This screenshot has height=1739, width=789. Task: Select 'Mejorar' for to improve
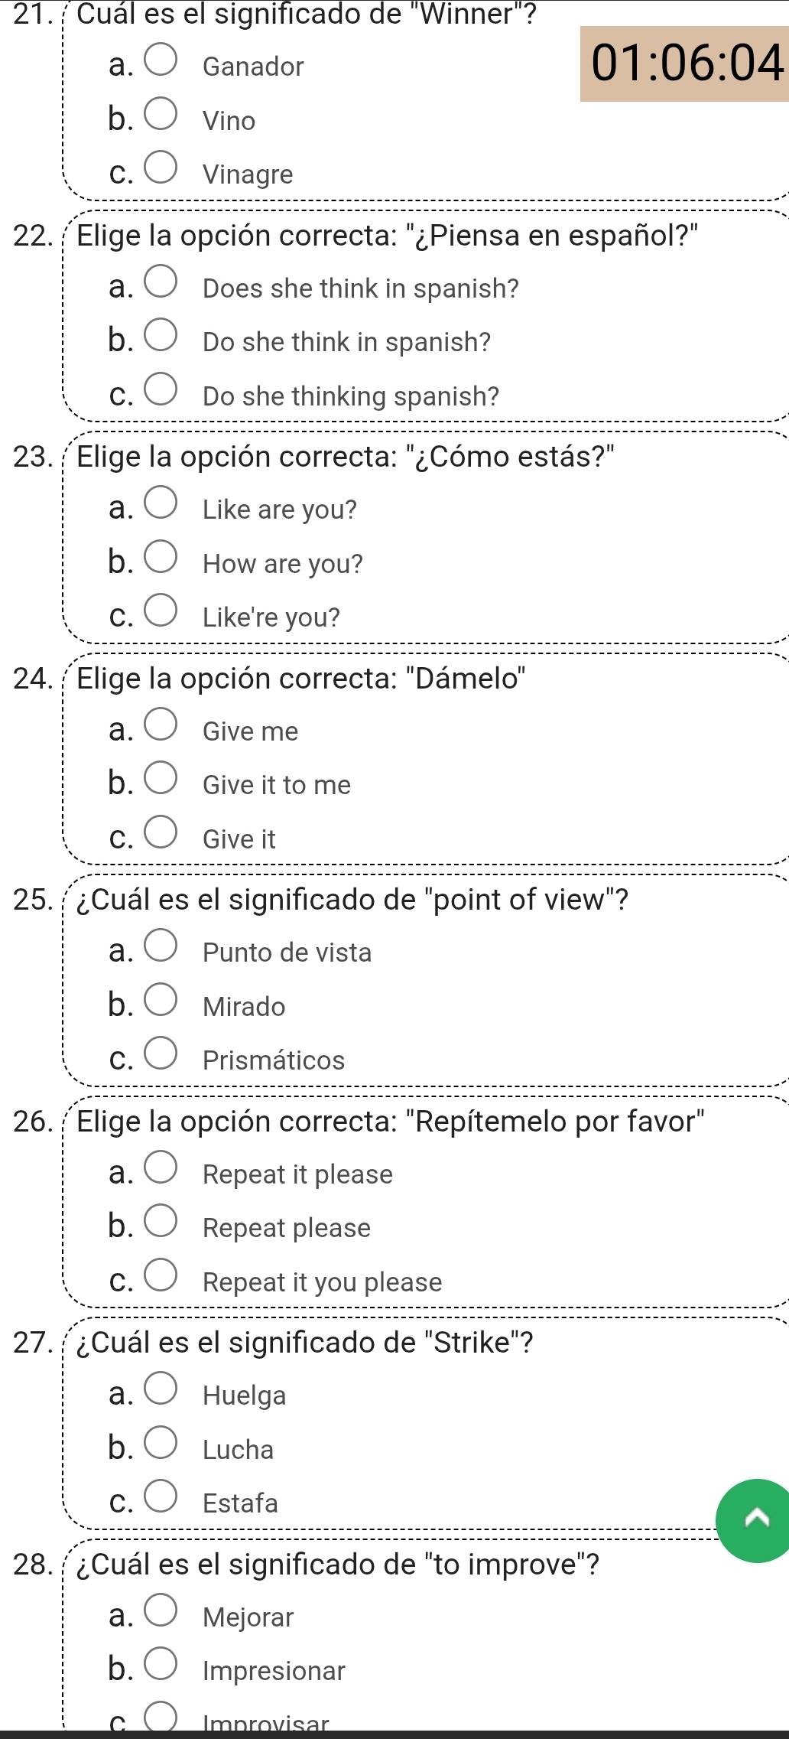pos(162,1615)
